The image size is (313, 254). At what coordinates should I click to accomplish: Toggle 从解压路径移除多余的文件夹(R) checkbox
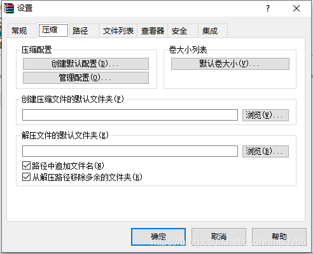[x=26, y=177]
